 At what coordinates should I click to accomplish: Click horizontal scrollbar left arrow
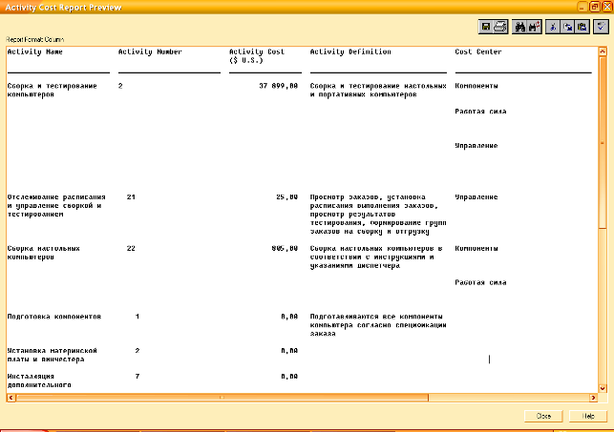tap(11, 398)
